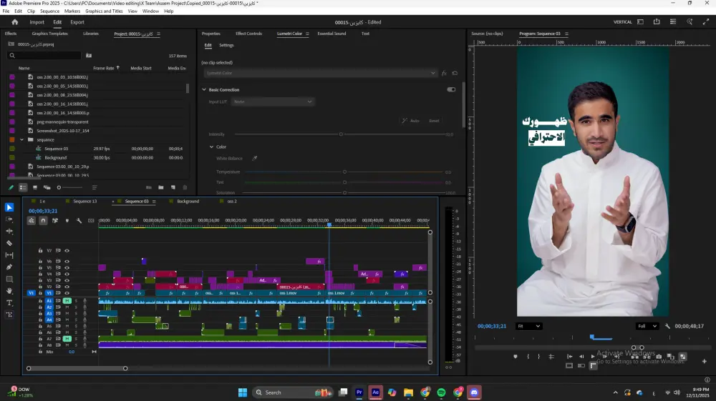716x401 pixels.
Task: Play the Program monitor sequence
Action: tap(593, 357)
